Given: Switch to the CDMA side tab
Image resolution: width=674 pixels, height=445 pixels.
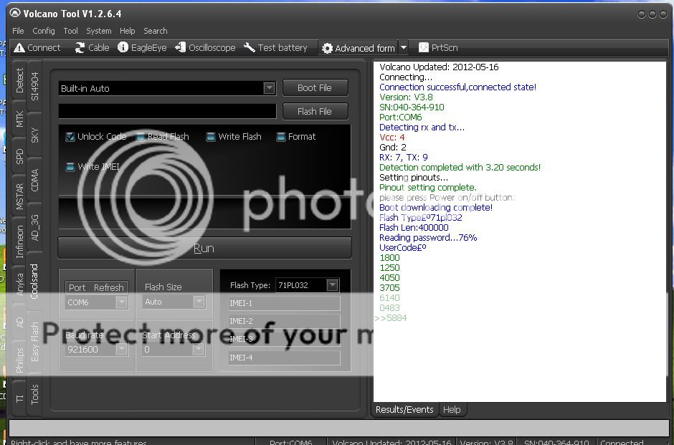Looking at the screenshot, I should (x=34, y=180).
